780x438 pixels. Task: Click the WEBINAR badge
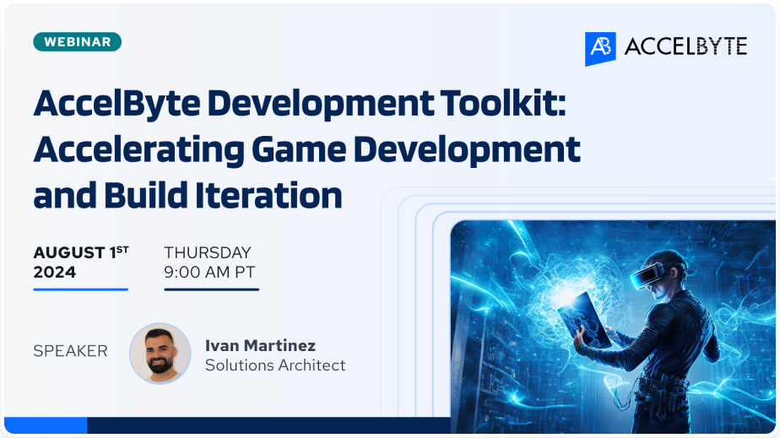point(77,41)
